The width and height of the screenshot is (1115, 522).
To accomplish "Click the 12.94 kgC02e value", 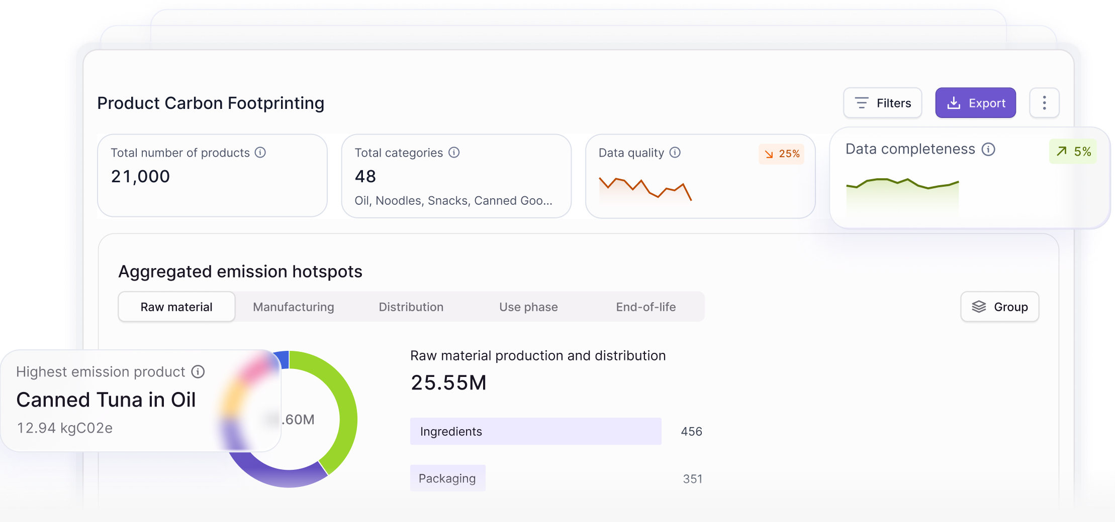I will point(65,428).
